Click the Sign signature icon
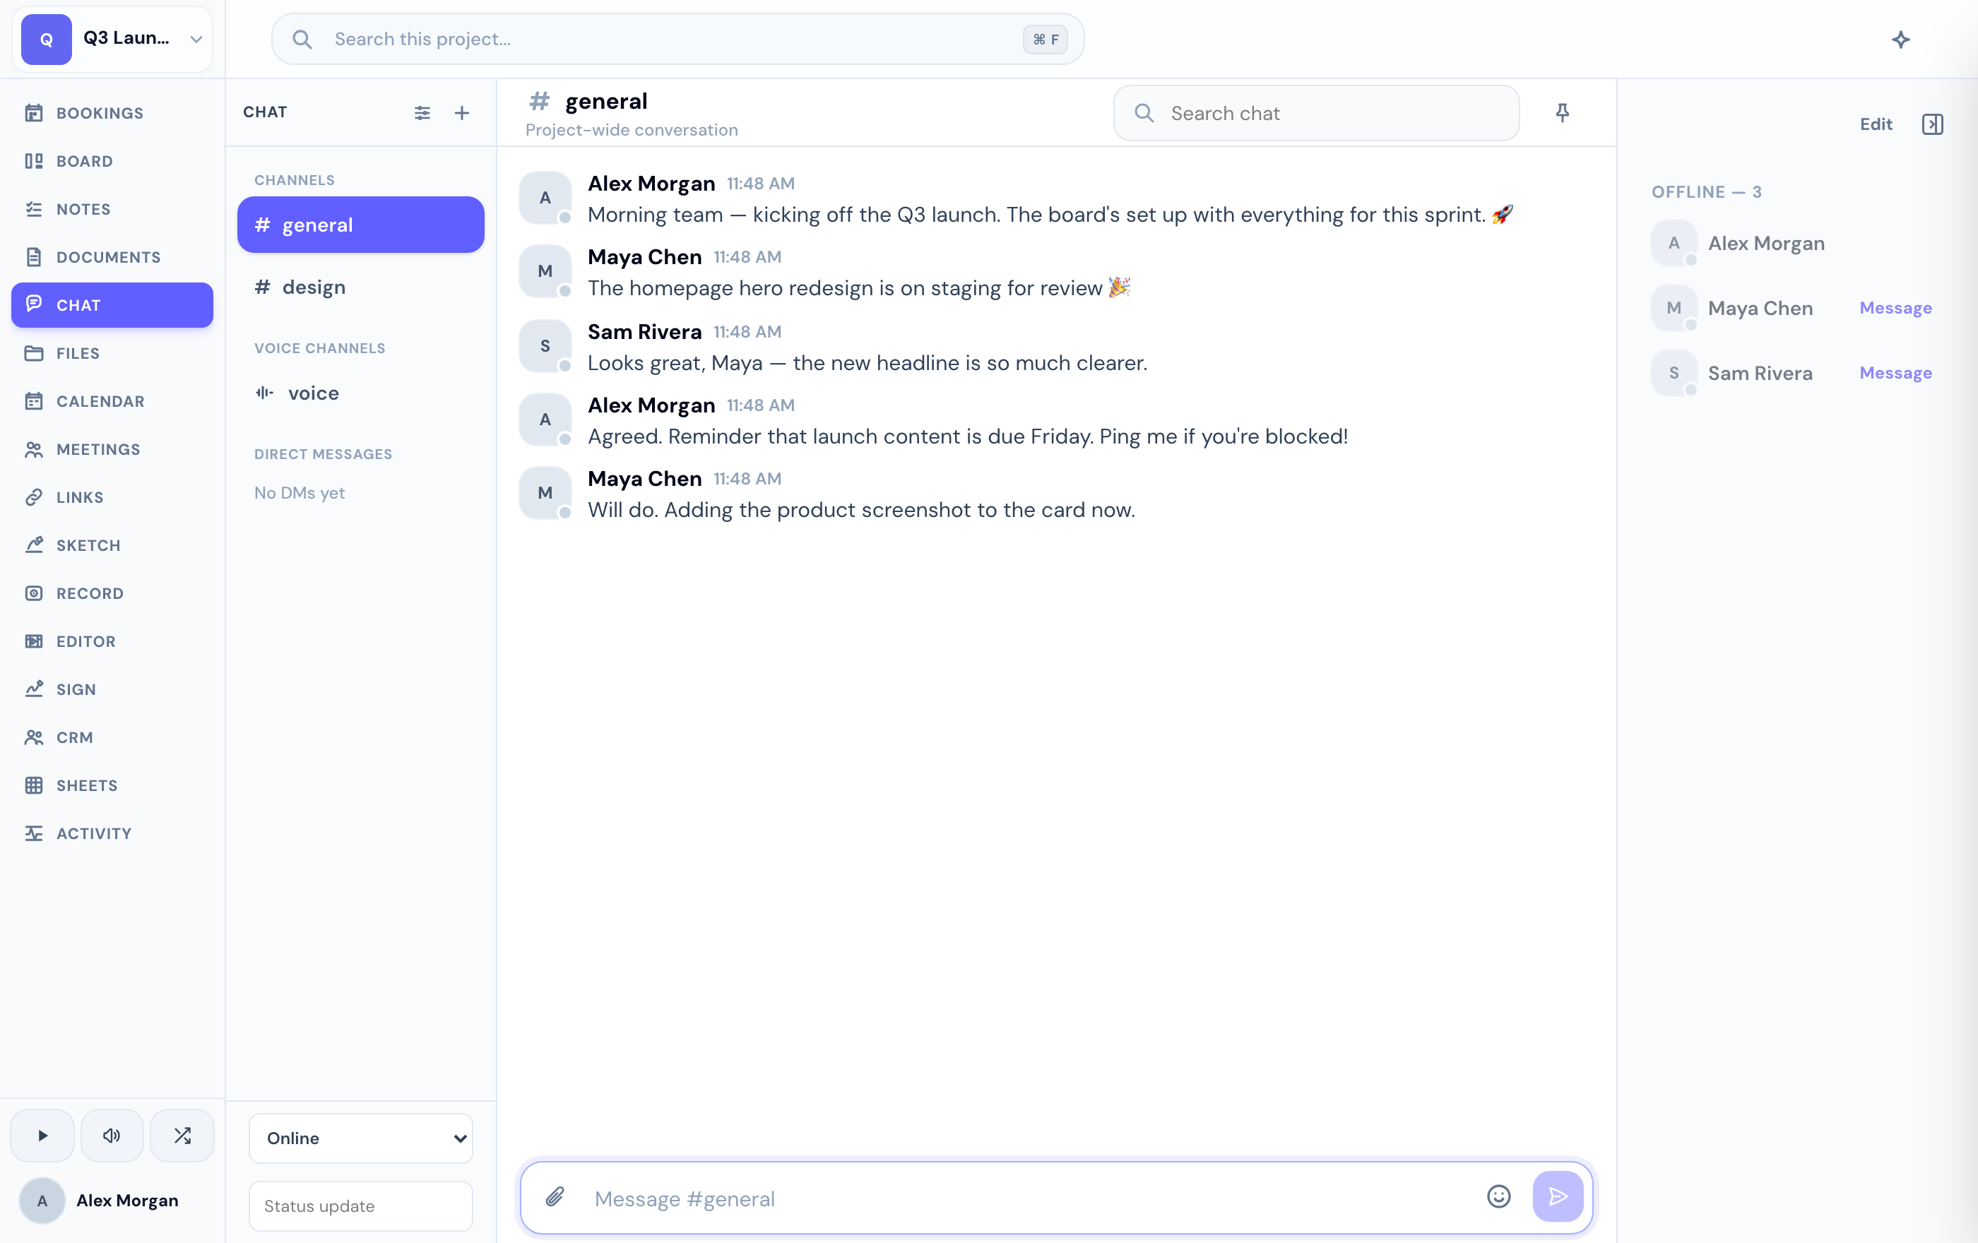Screen dimensions: 1978x1243 (34, 689)
